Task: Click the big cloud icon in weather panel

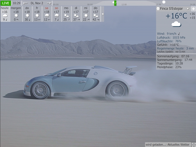Action: (176, 24)
